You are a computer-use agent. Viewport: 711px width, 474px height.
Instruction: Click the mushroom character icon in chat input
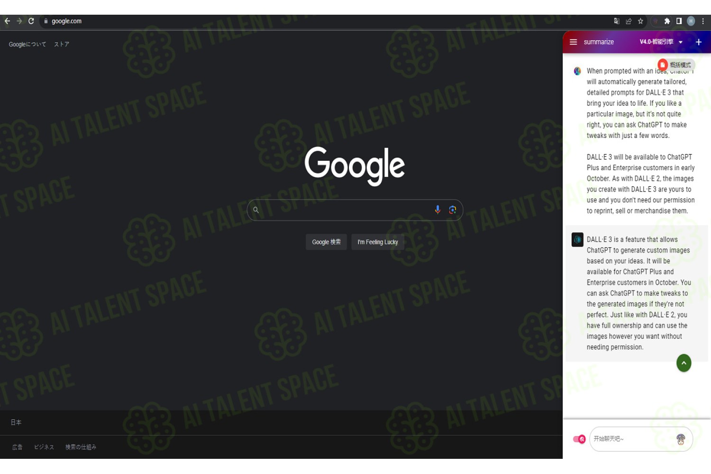click(x=681, y=439)
